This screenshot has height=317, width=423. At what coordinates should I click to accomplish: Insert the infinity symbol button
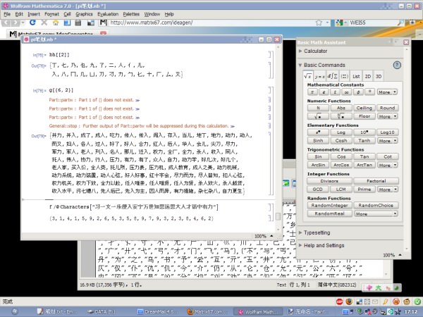(x=347, y=92)
